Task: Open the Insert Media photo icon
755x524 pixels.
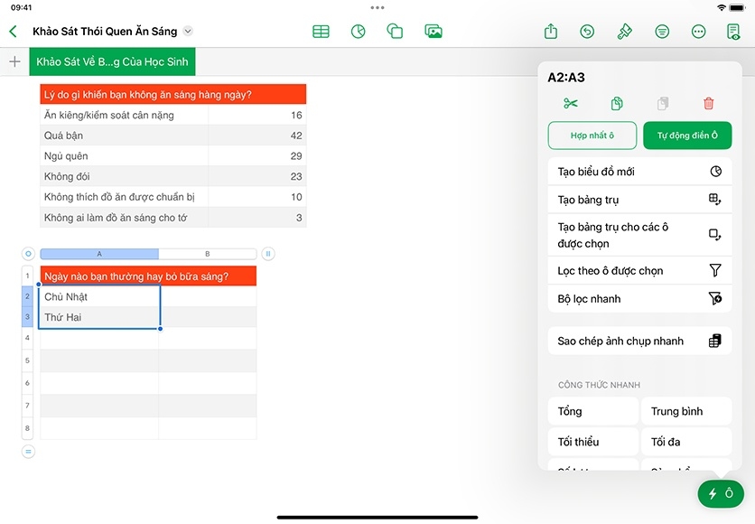Action: [433, 32]
